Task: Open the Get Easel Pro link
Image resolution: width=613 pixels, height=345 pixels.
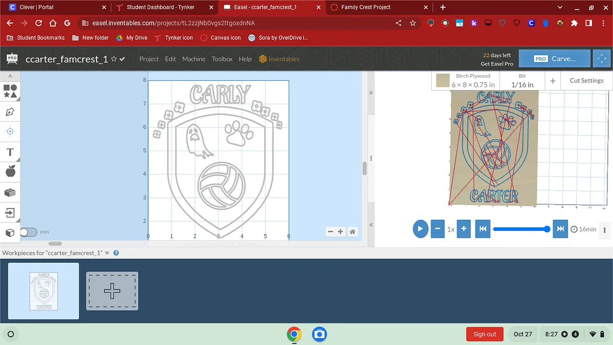Action: click(497, 64)
